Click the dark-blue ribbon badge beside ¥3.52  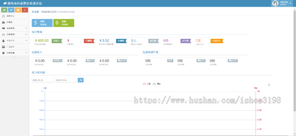[x=121, y=41]
